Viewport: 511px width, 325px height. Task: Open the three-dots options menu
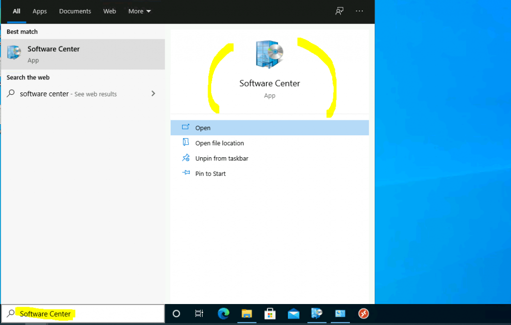(x=359, y=11)
